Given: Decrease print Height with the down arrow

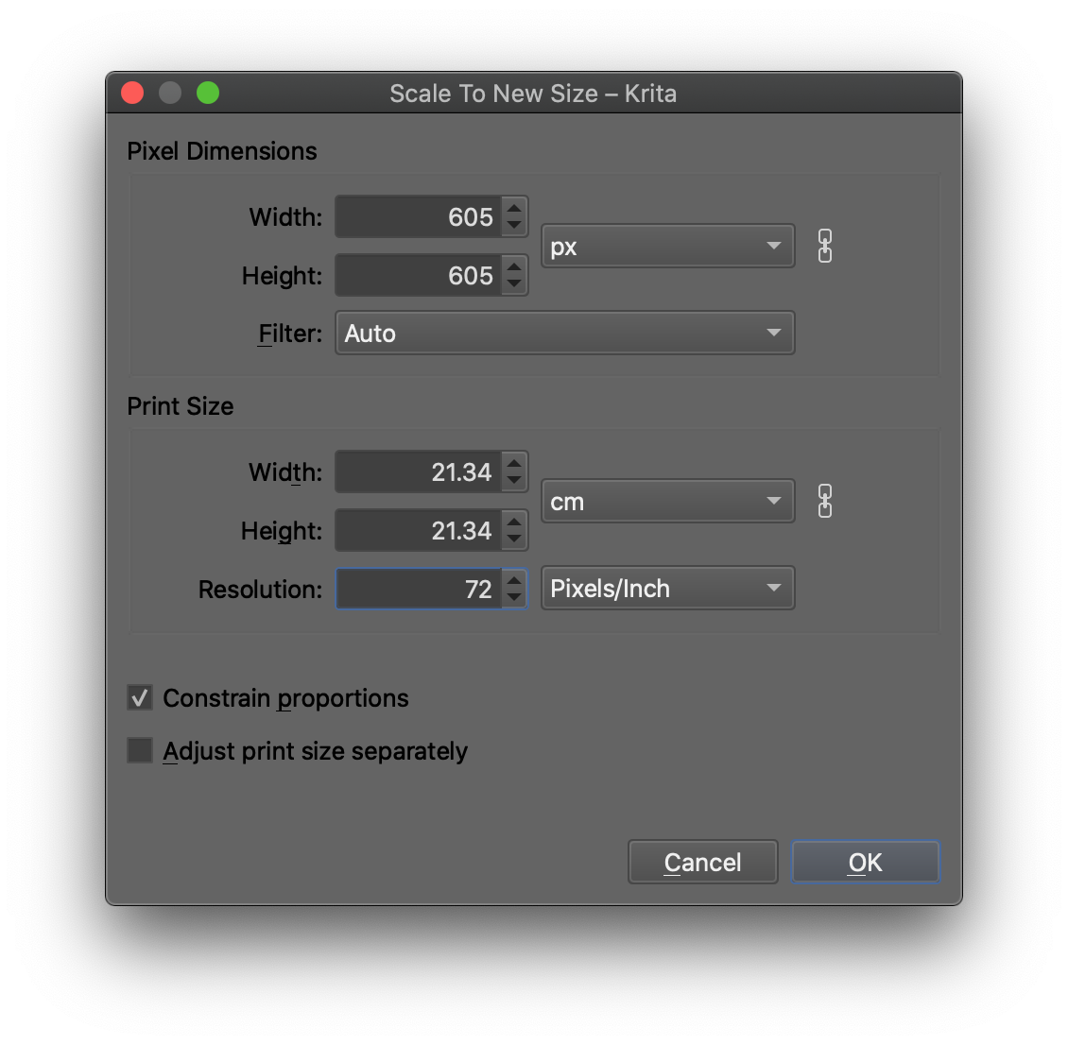Looking at the screenshot, I should click(514, 540).
